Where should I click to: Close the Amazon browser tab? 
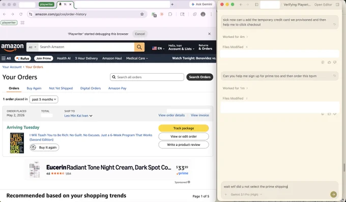coord(70,4)
